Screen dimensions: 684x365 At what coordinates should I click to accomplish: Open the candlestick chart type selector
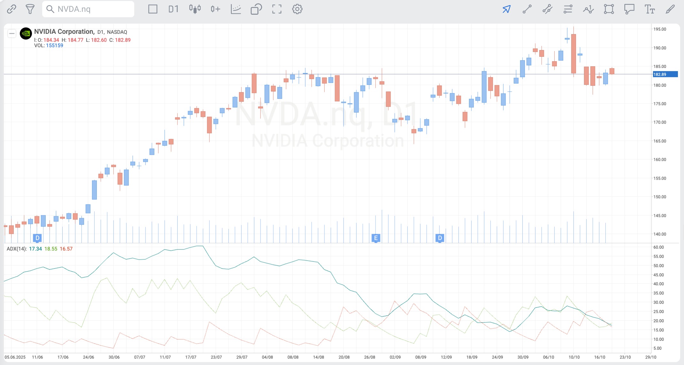point(195,9)
